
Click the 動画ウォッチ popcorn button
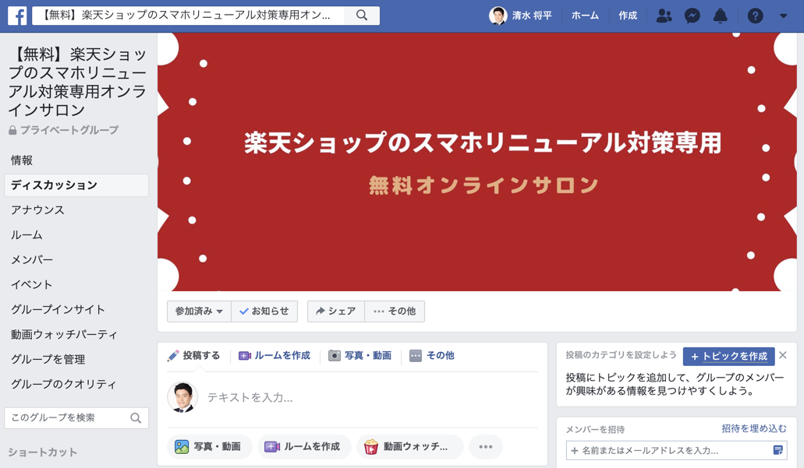410,446
